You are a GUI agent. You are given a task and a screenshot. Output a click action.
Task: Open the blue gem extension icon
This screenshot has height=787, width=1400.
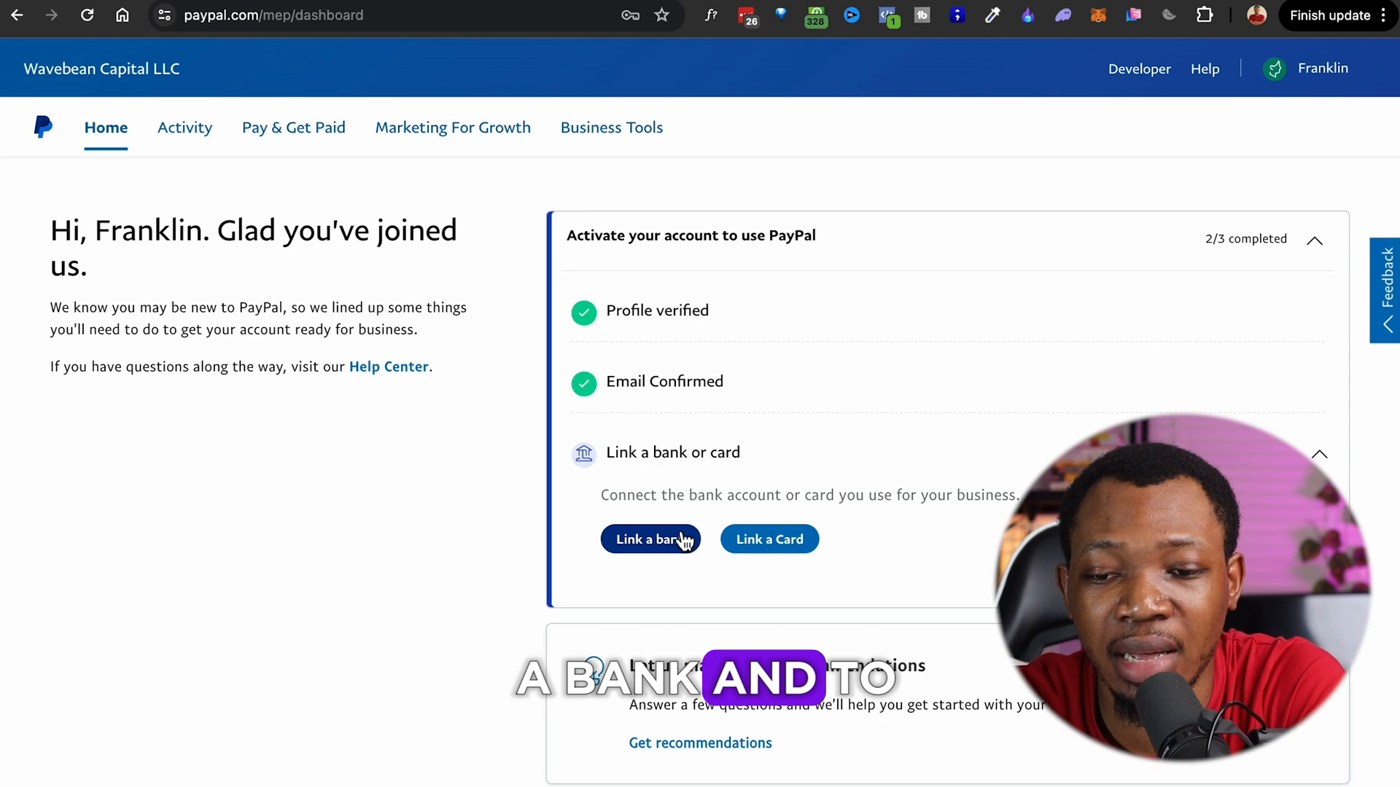[781, 14]
